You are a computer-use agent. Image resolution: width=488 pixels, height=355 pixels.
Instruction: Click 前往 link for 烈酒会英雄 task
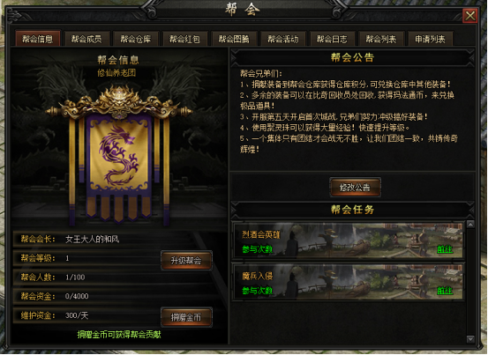445,249
